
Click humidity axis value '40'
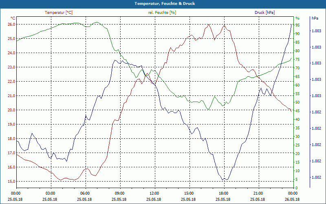[x=297, y=120]
